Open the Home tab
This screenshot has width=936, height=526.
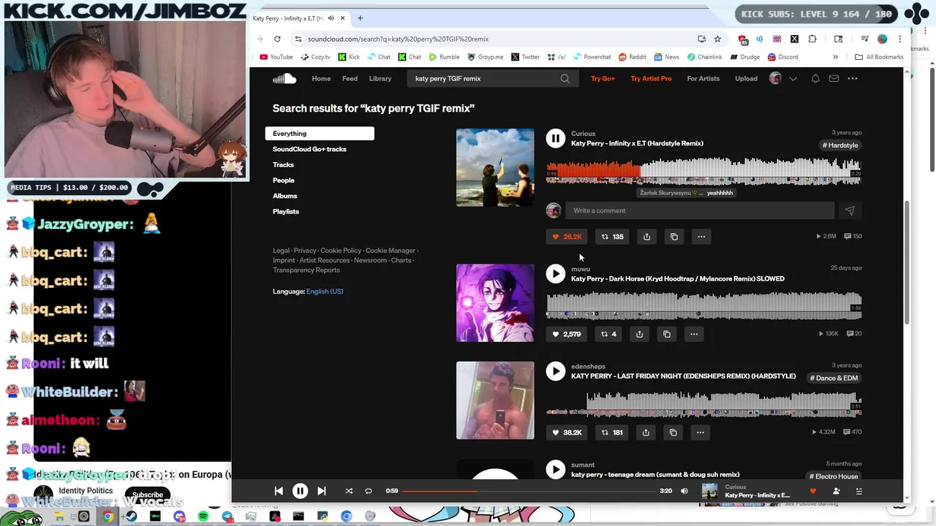321,78
